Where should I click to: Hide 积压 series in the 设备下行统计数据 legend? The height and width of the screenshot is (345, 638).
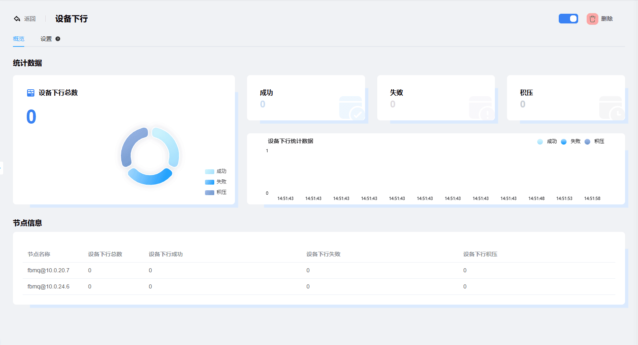coord(594,141)
